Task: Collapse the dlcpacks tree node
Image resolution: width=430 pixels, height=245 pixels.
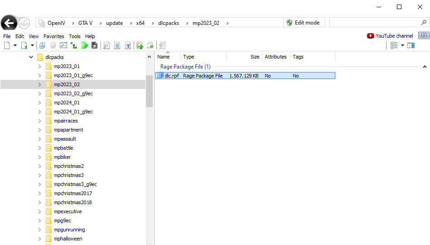Action: (31, 57)
